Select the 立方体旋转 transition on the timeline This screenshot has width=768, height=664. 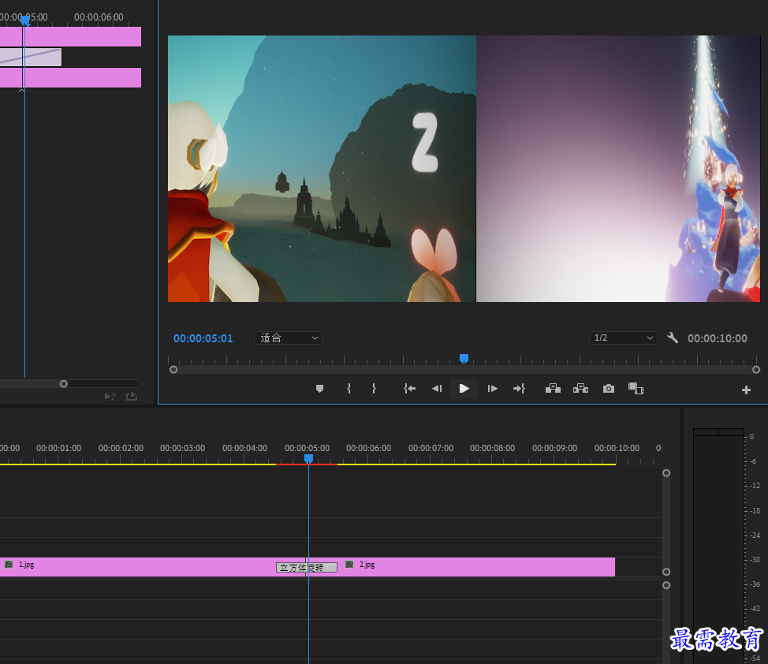pyautogui.click(x=307, y=568)
